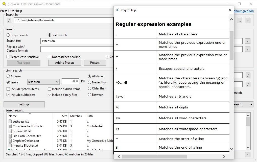This screenshot has width=257, height=162.
Task: Click Regex Help horizontal scrollbar thumb
Action: click(155, 157)
